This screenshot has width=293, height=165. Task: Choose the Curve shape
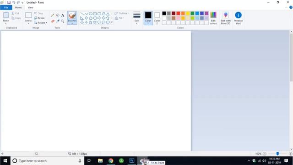(x=86, y=14)
